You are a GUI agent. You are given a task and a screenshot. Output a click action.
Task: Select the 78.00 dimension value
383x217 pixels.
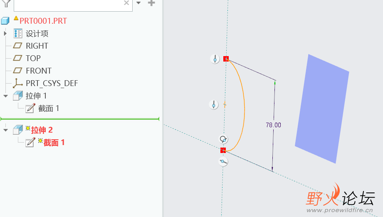[273, 125]
